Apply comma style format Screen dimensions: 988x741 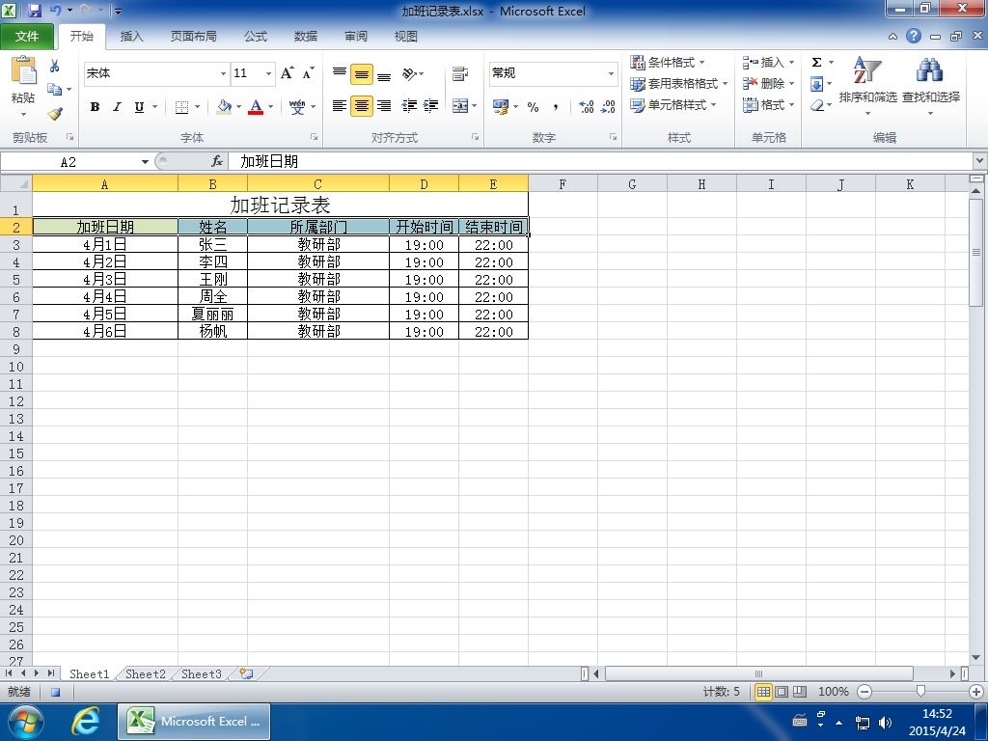[x=555, y=107]
